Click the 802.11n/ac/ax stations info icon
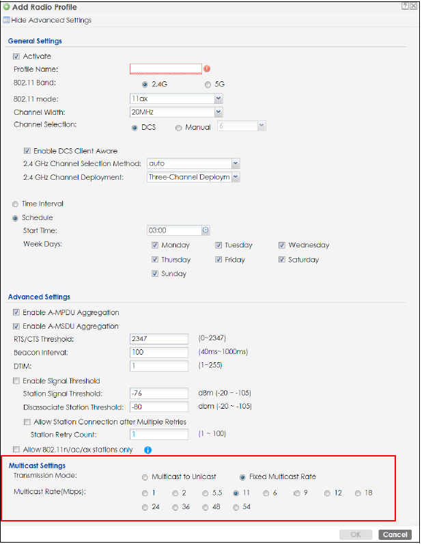This screenshot has height=544, width=424. [x=147, y=450]
